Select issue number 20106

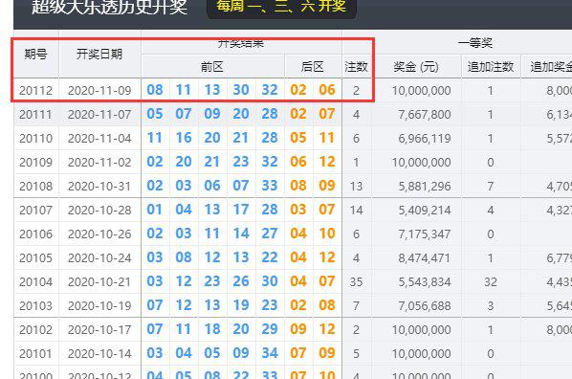pos(35,234)
